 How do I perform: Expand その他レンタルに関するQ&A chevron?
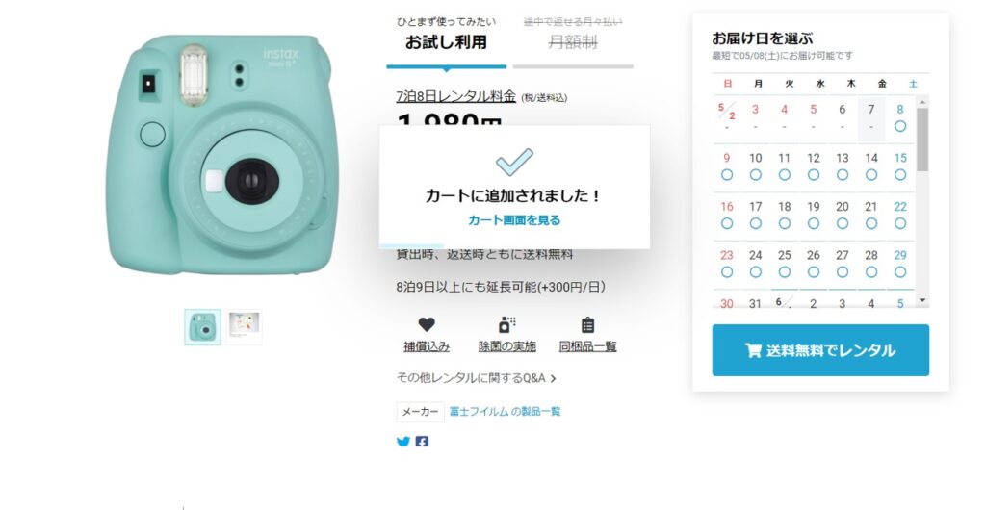[553, 379]
